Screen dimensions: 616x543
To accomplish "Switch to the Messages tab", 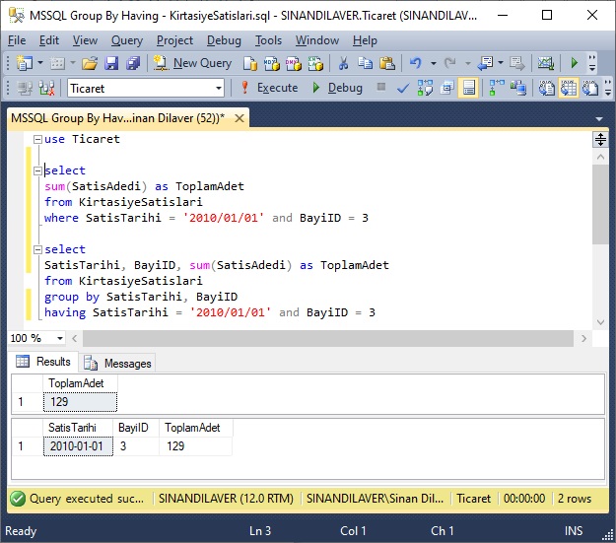I will tap(118, 364).
